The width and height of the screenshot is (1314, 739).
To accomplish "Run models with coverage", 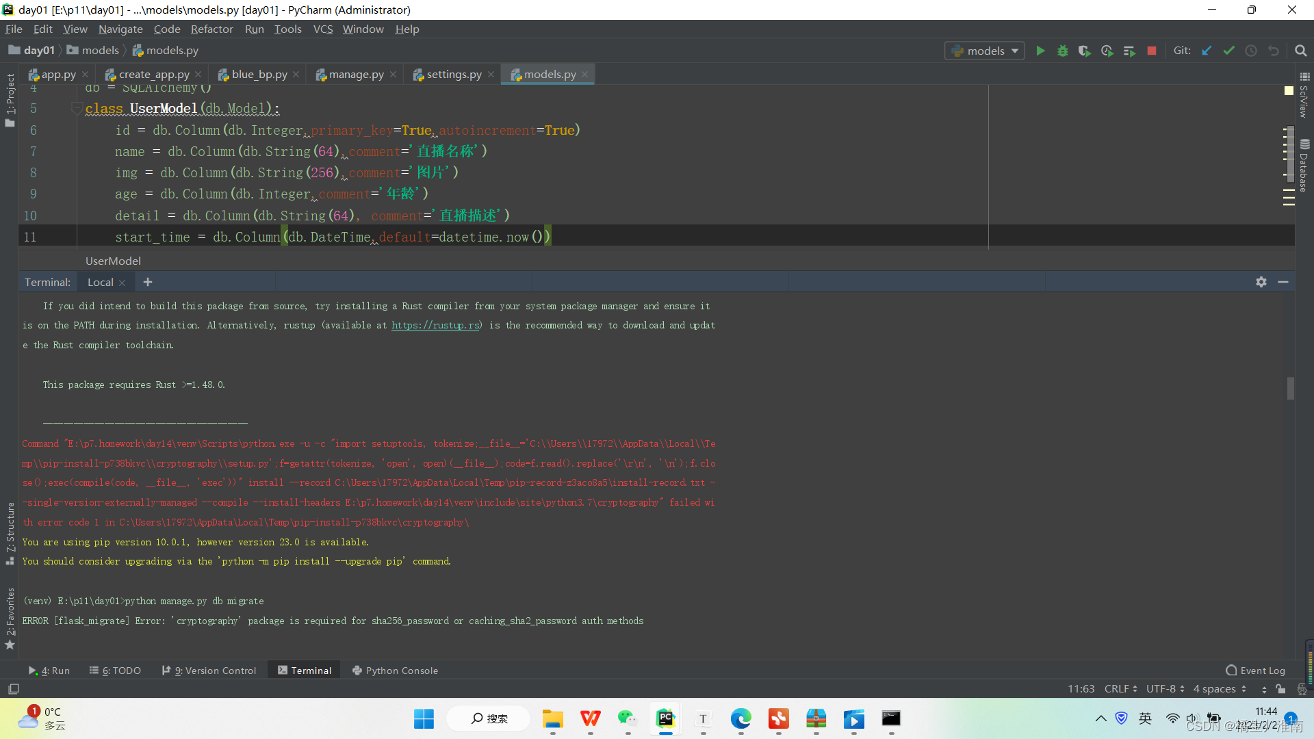I will point(1085,50).
